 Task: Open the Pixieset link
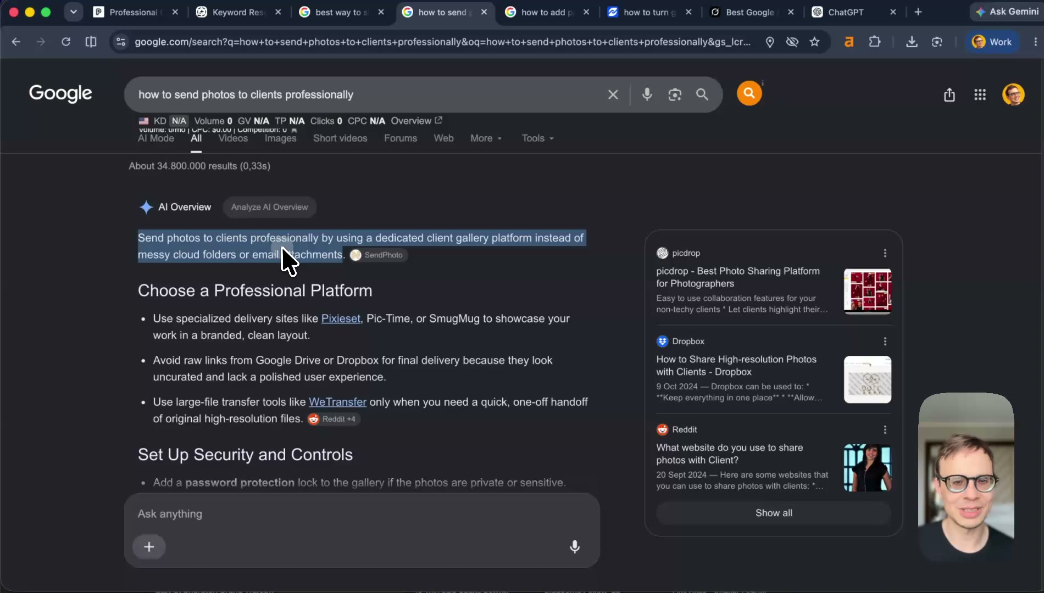tap(341, 318)
